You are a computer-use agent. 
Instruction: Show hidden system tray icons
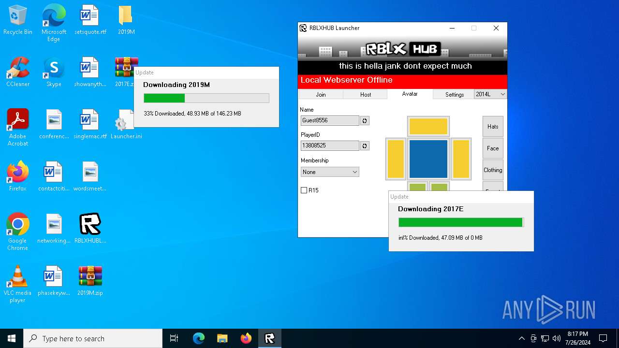coord(521,338)
